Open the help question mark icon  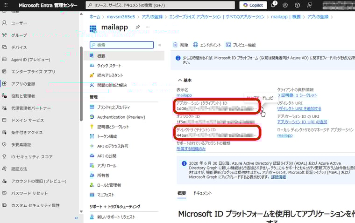(297, 5)
